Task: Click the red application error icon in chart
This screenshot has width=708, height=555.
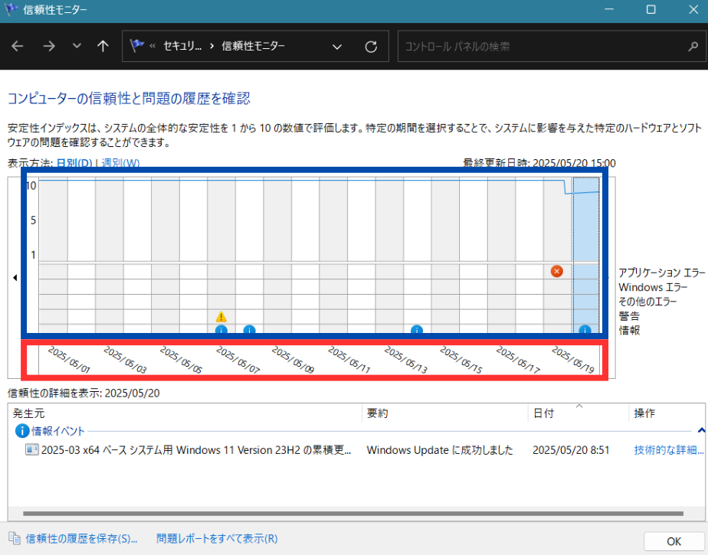Action: [x=557, y=271]
